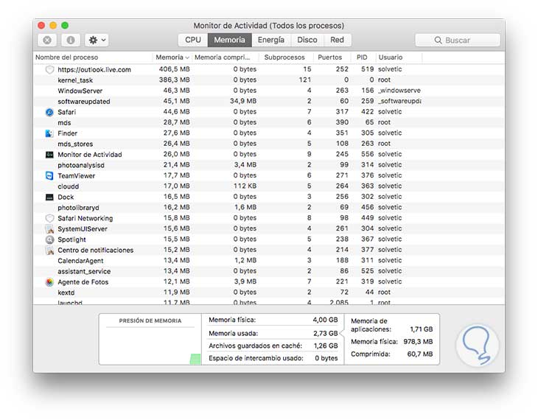Switch to the Memoria tab
This screenshot has height=420, width=538.
tap(229, 40)
